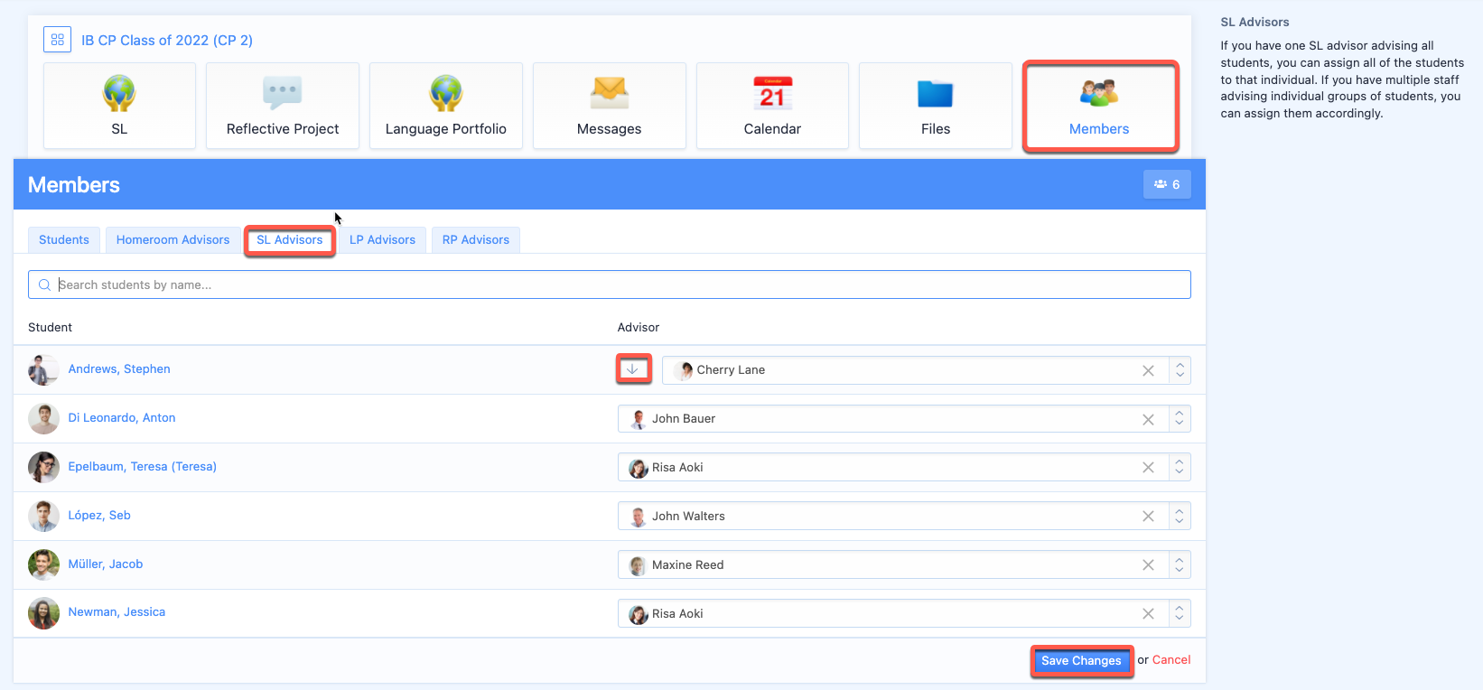Screen dimensions: 1483x690
Task: Open Epelbaum, Teresa student link
Action: (143, 467)
